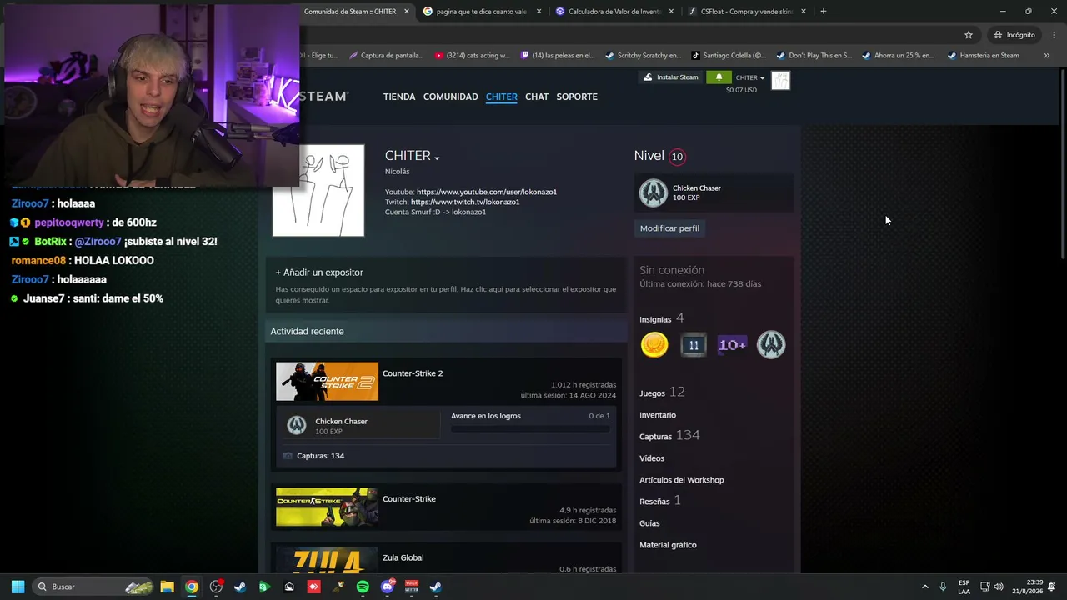Open the Windows notification center bell

pos(1054,587)
